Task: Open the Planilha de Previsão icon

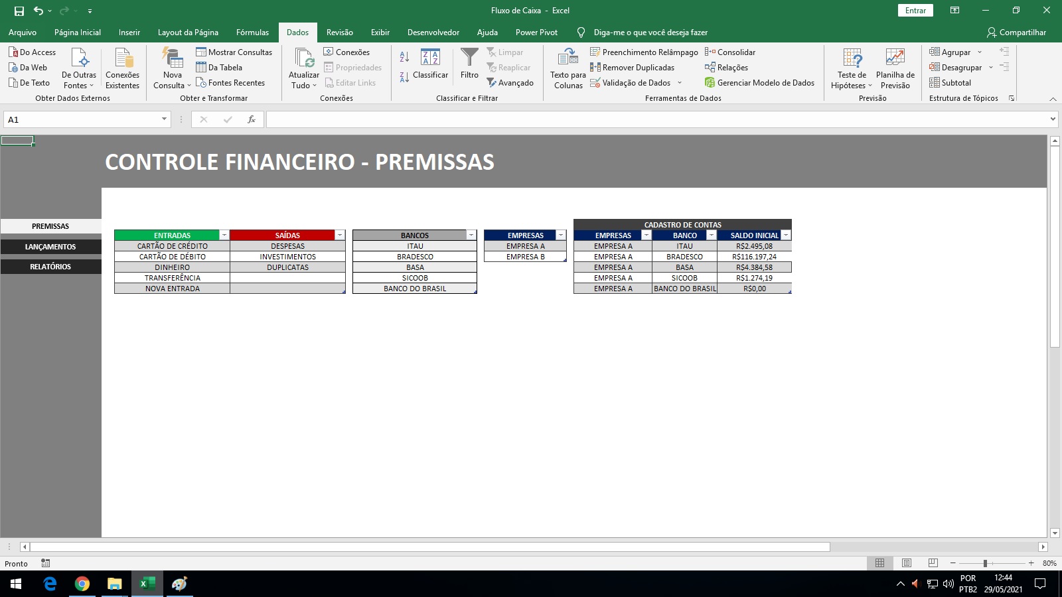Action: pos(895,58)
